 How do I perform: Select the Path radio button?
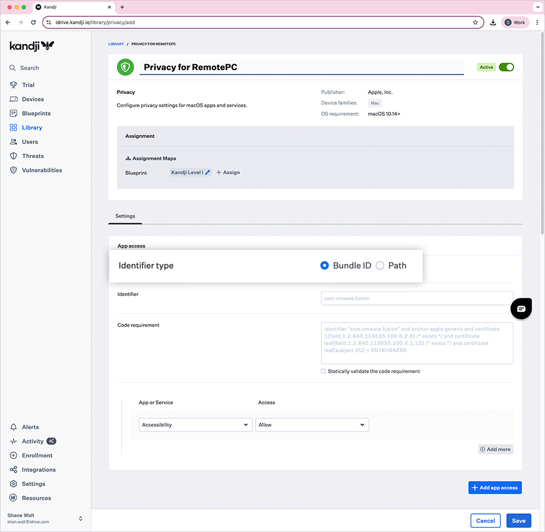pyautogui.click(x=380, y=266)
